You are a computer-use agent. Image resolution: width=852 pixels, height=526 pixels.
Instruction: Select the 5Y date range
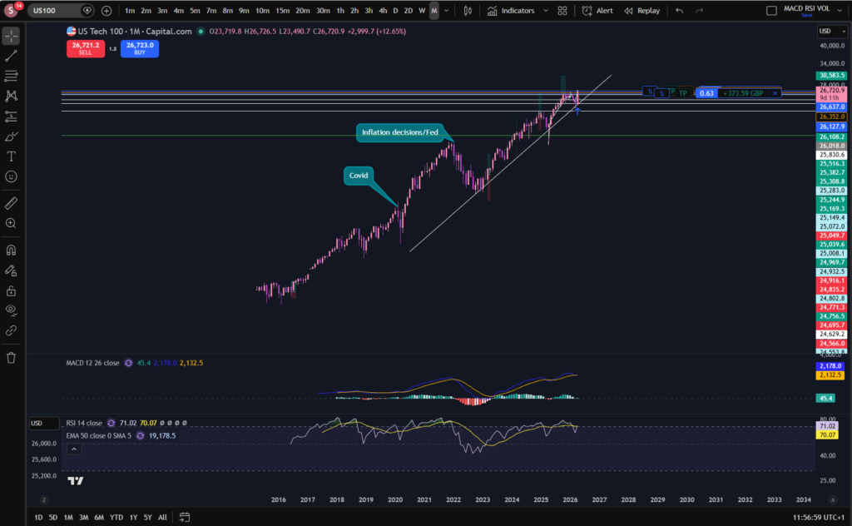(147, 518)
